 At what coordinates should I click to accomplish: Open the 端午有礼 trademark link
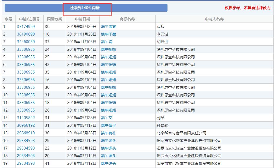click(x=108, y=133)
